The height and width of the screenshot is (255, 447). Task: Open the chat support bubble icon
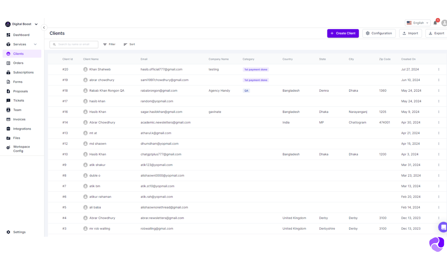443,227
